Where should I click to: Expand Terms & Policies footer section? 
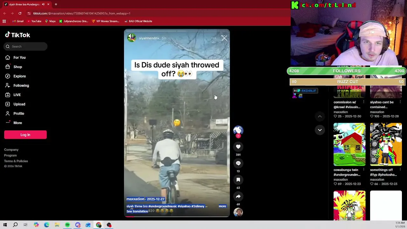pos(16,161)
